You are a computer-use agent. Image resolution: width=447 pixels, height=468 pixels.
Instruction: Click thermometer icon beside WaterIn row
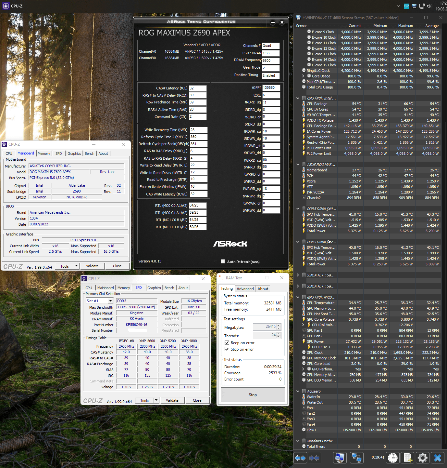click(x=304, y=397)
